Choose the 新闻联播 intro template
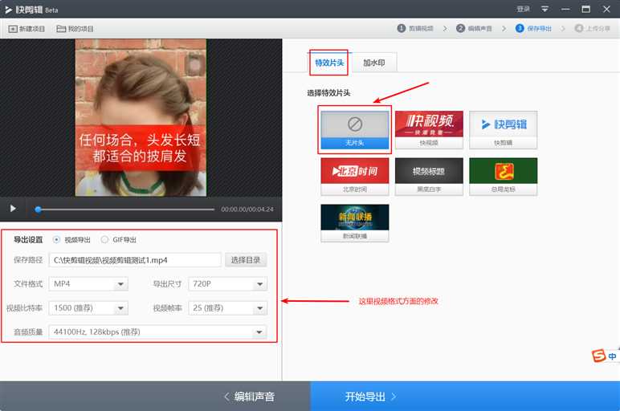This screenshot has width=620, height=411. click(355, 223)
